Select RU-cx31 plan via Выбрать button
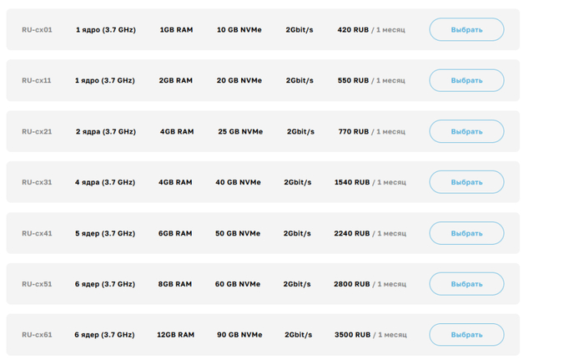Screen dimensions: 584x360 point(466,182)
